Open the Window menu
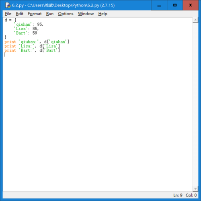Image resolution: width=201 pixels, height=201 pixels. [x=86, y=14]
